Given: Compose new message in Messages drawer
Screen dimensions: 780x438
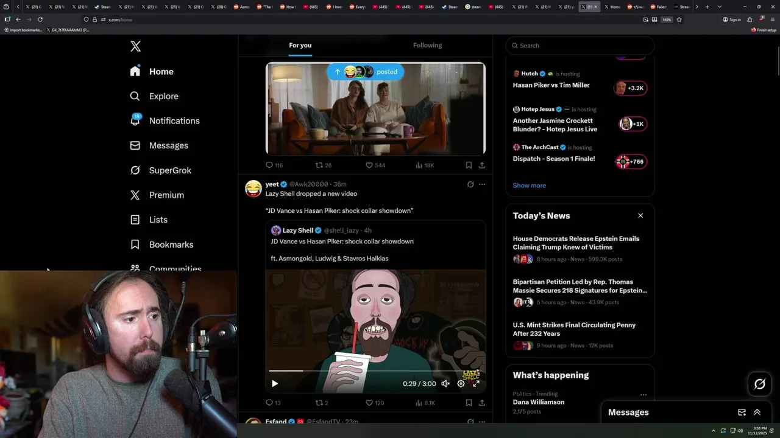Looking at the screenshot, I should click(742, 412).
